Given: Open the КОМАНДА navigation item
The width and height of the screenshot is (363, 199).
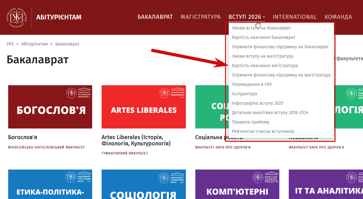Looking at the screenshot, I should click(x=338, y=17).
